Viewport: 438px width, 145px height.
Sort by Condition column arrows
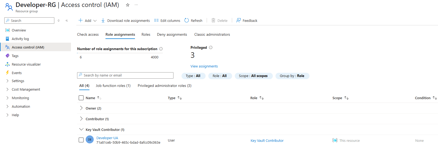435,98
